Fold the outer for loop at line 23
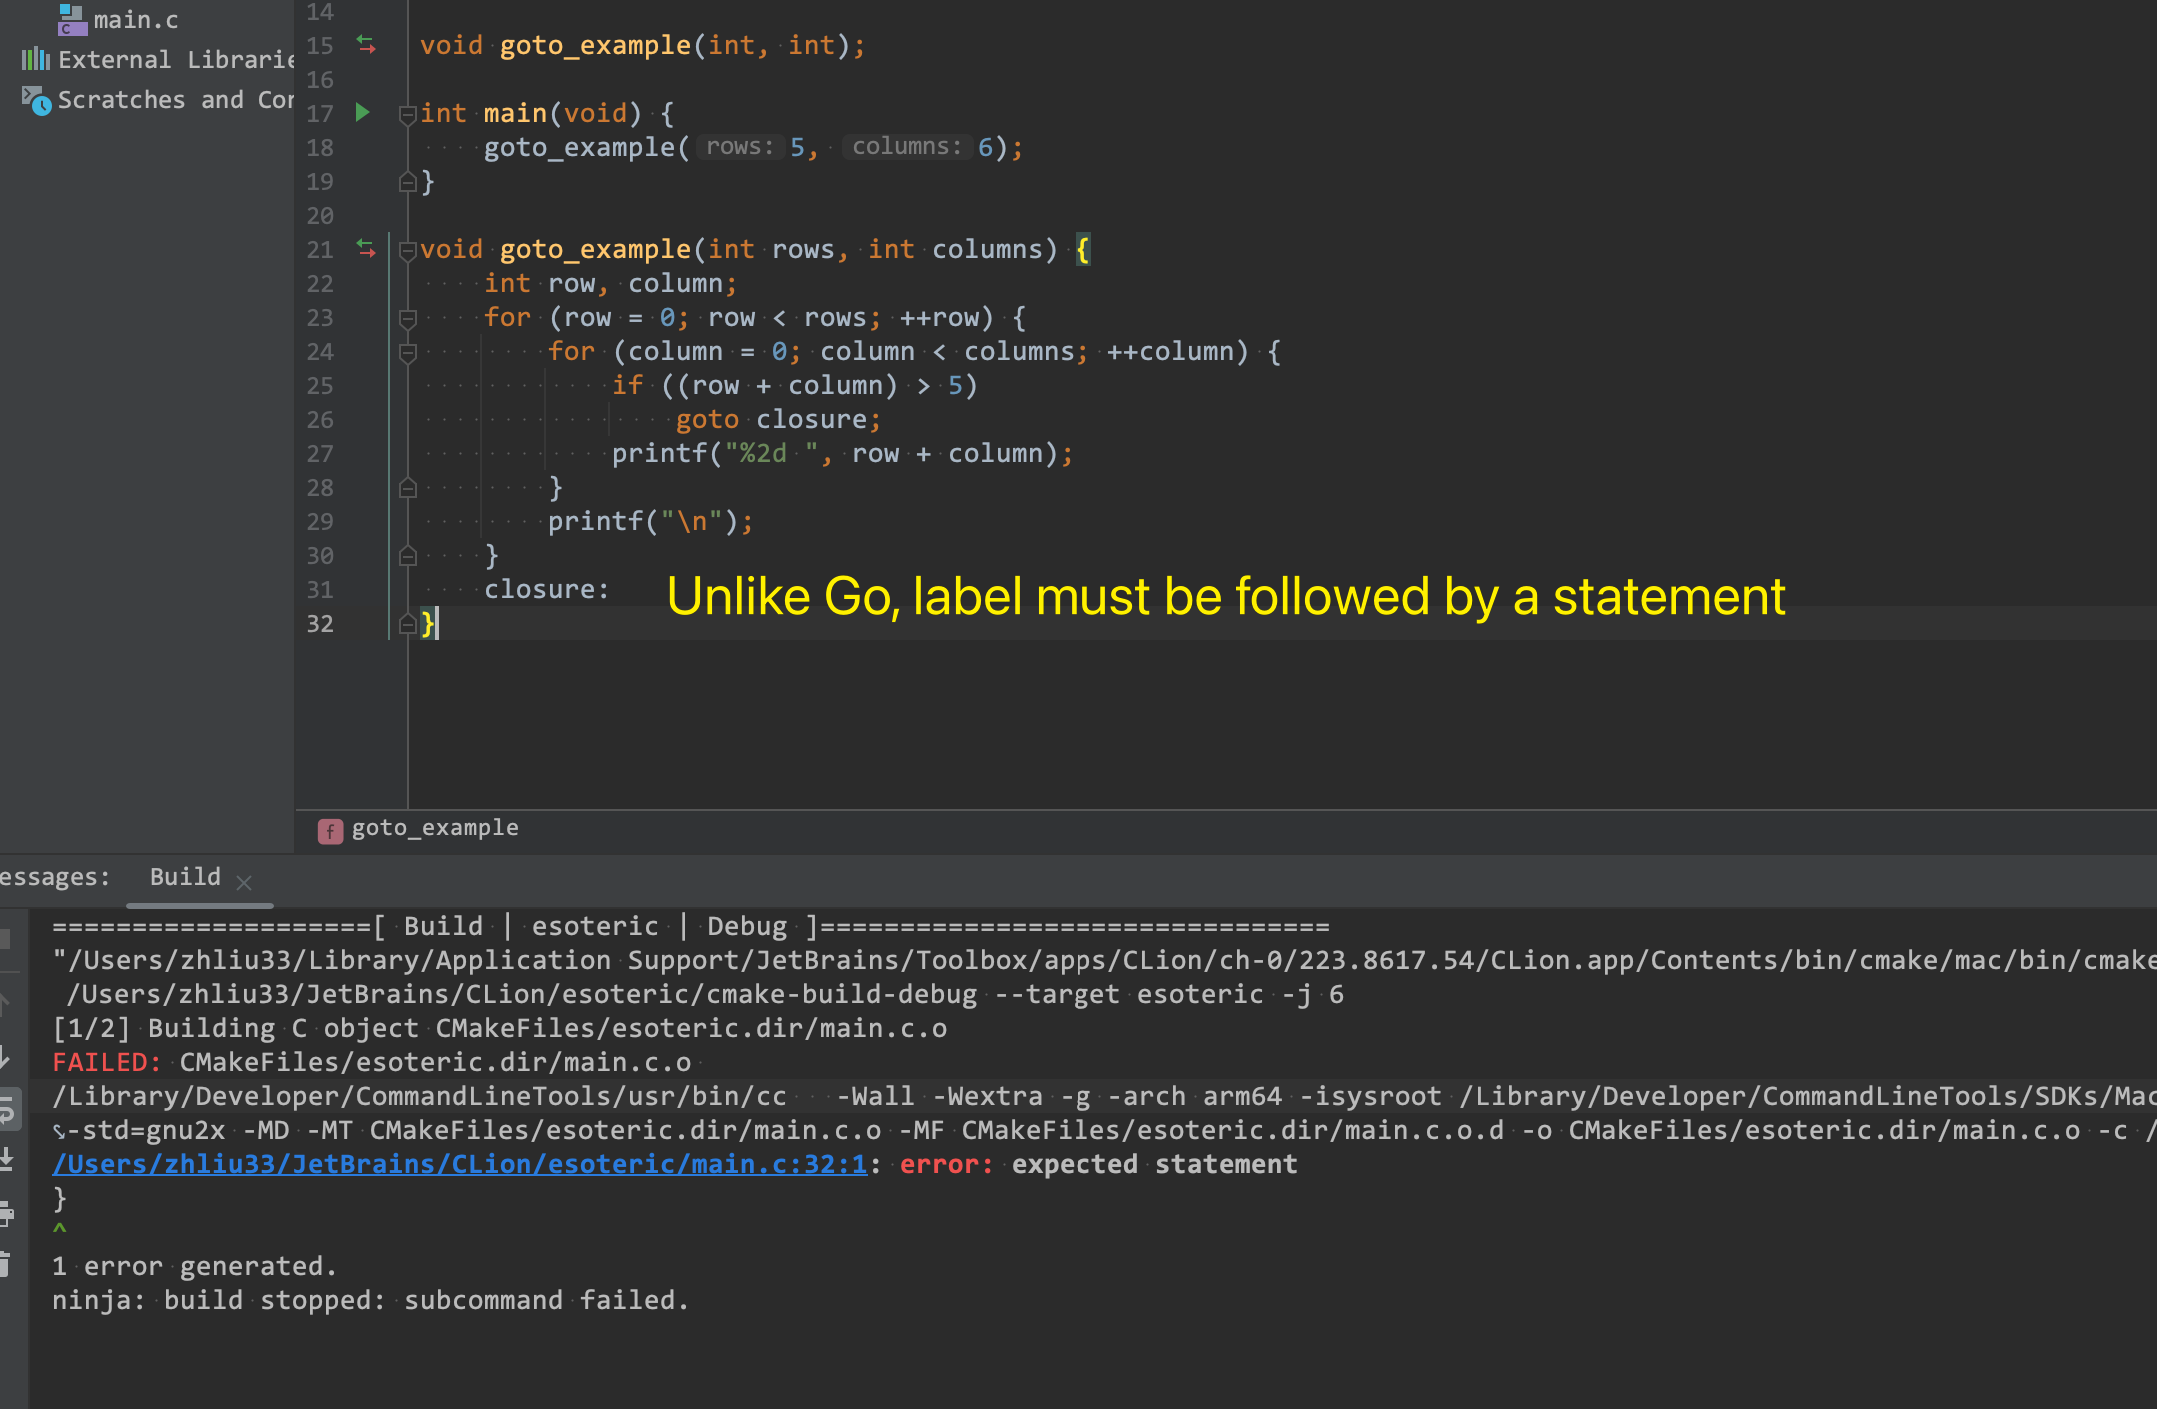 407,319
